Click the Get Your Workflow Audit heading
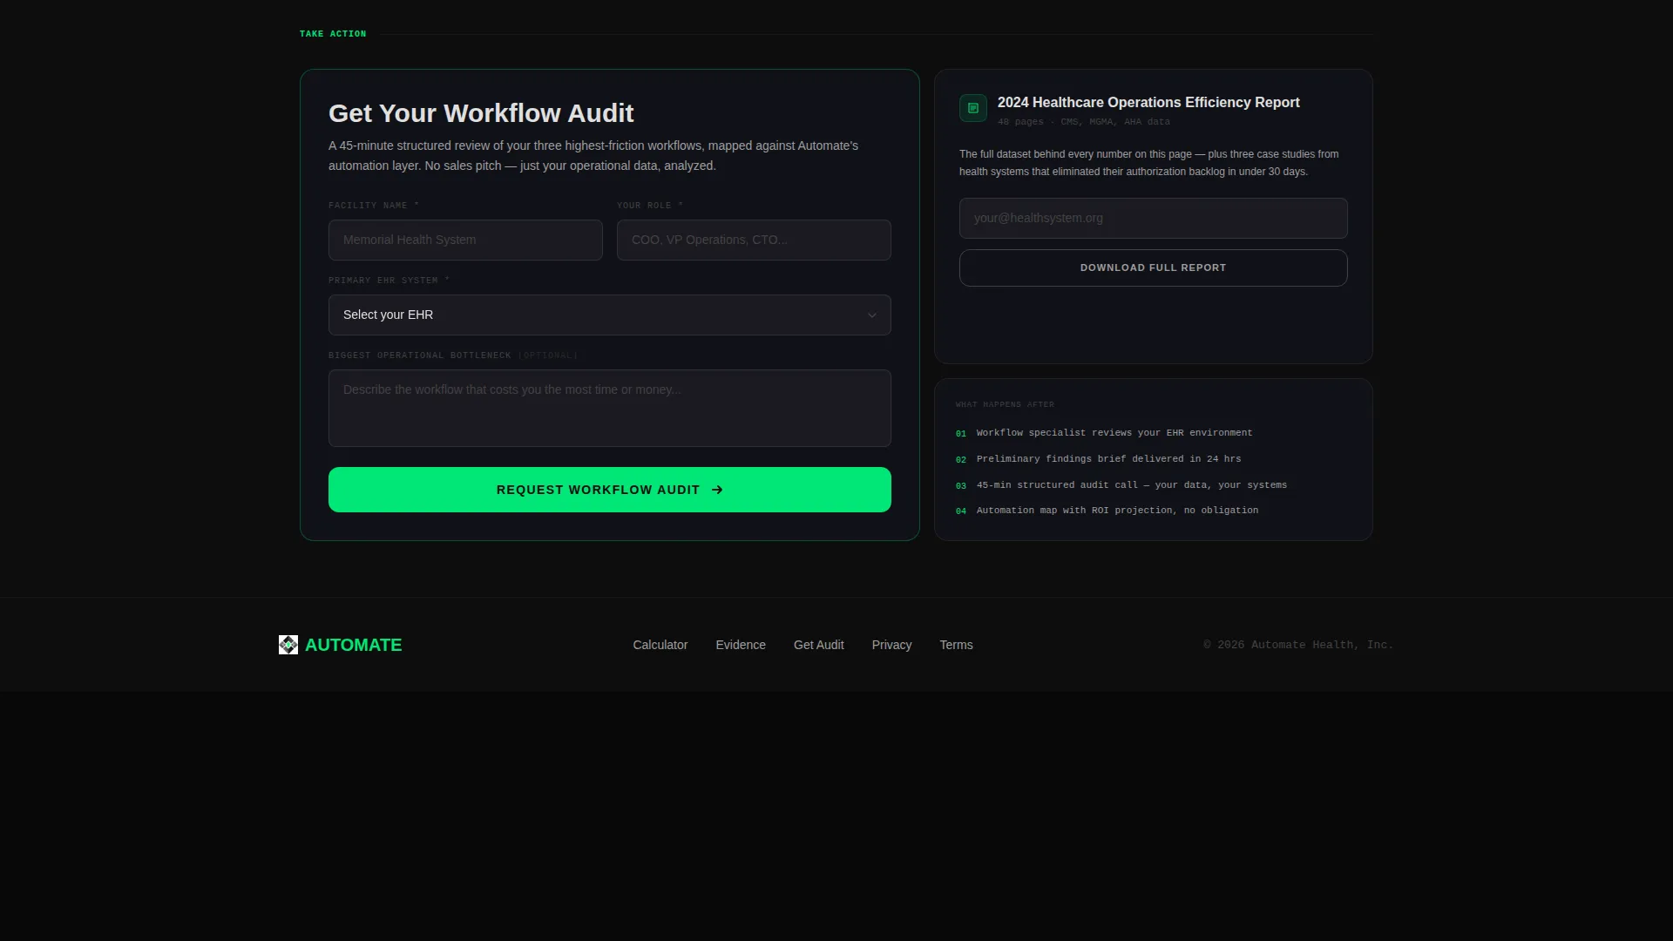 pos(481,113)
